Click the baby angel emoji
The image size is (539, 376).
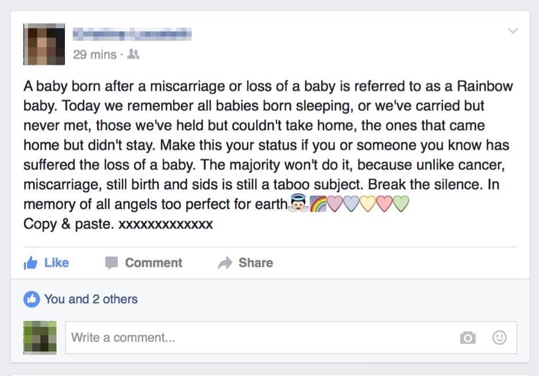(298, 204)
